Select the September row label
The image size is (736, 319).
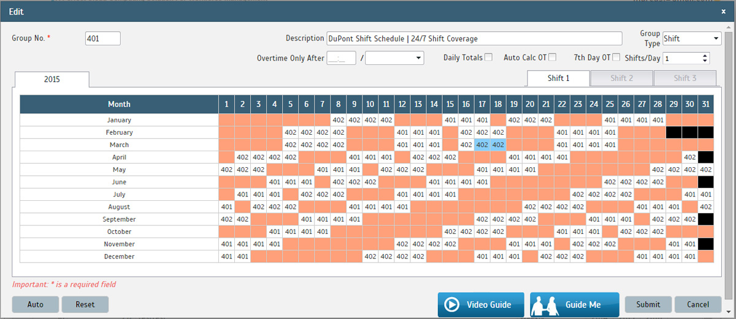[120, 219]
